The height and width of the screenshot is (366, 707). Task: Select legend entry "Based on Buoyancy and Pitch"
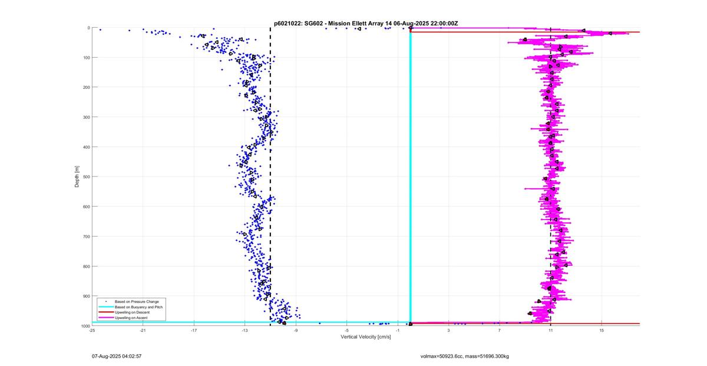click(x=139, y=307)
